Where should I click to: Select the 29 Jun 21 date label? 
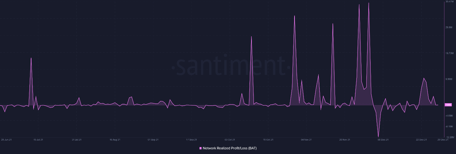(x=7, y=139)
